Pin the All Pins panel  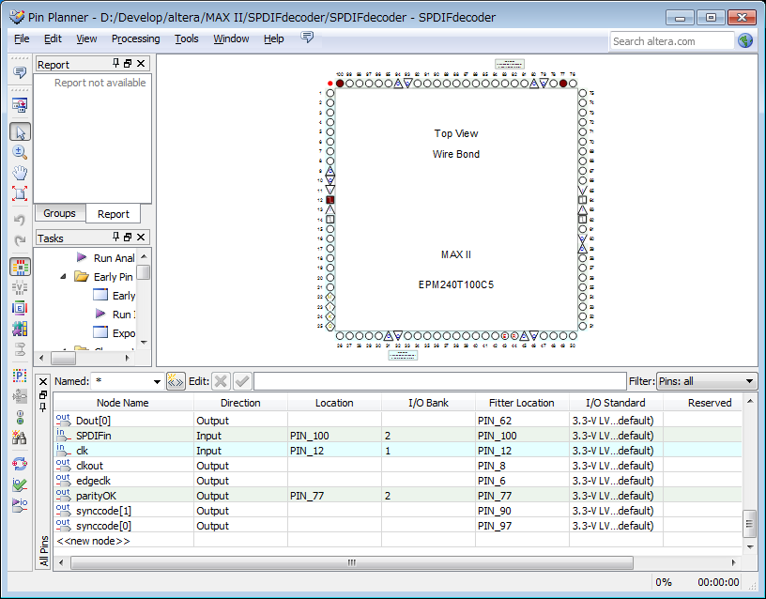click(x=43, y=407)
